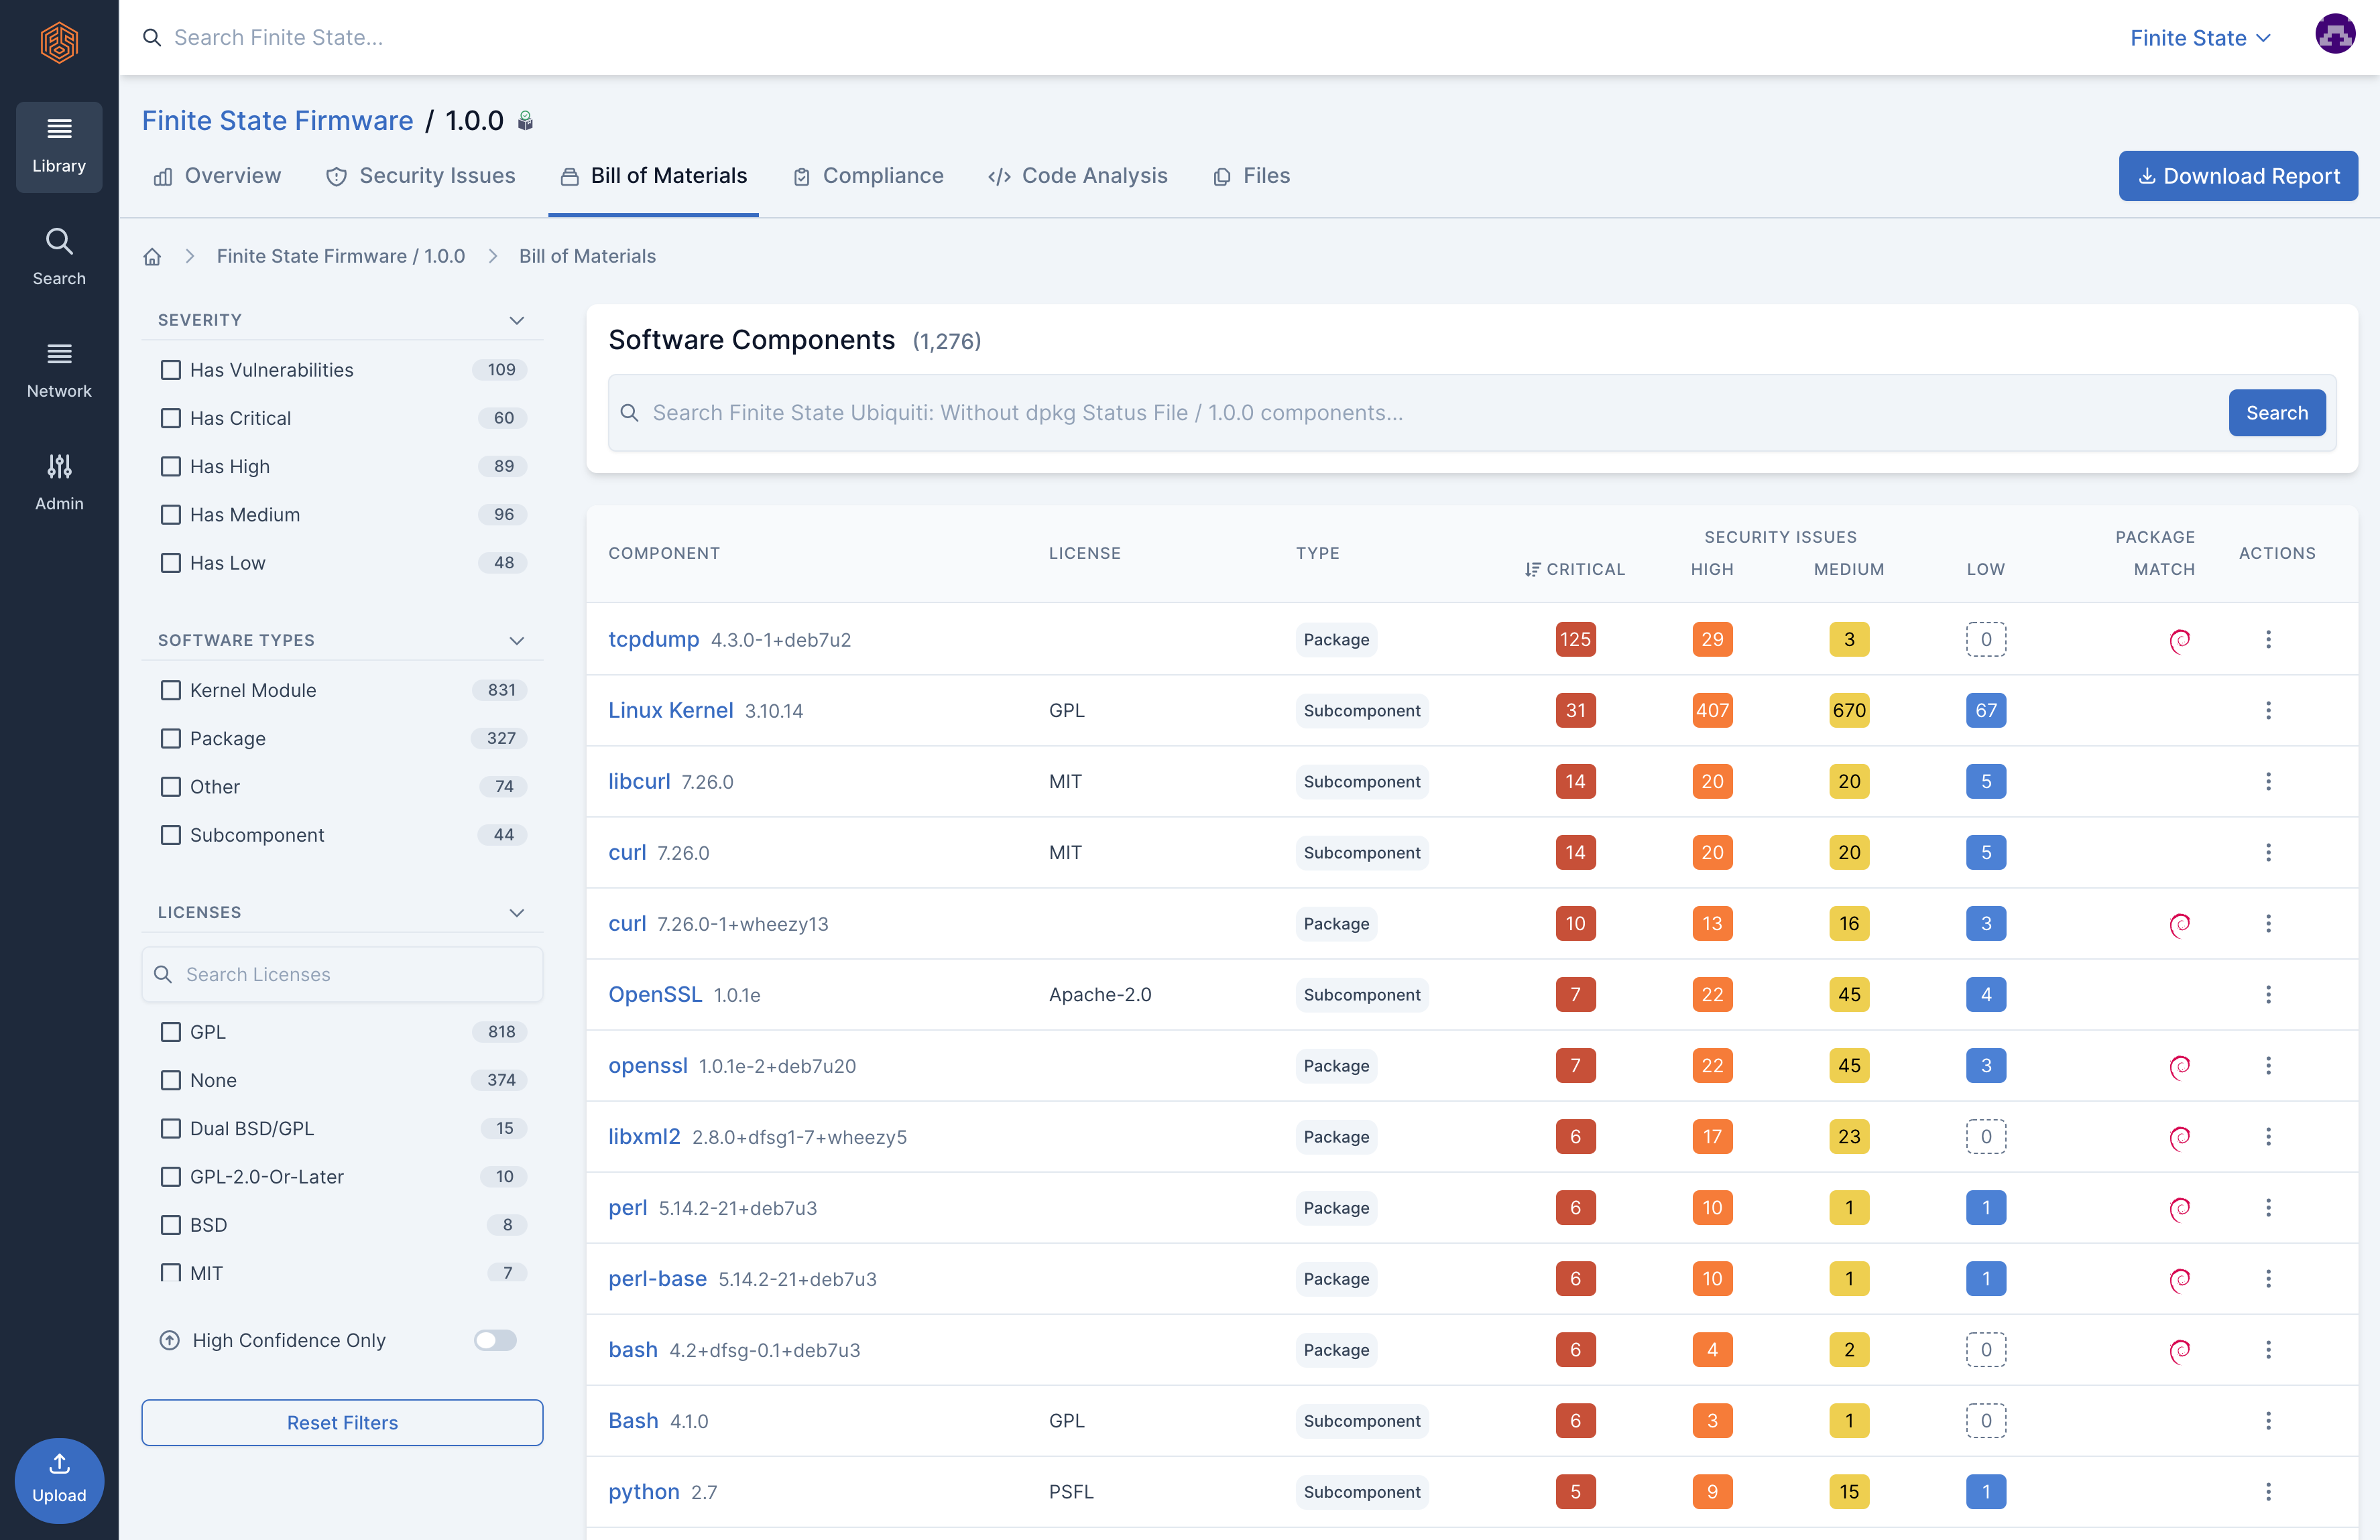Click the Download Report button
Screen dimensions: 2380x1540
click(2237, 176)
